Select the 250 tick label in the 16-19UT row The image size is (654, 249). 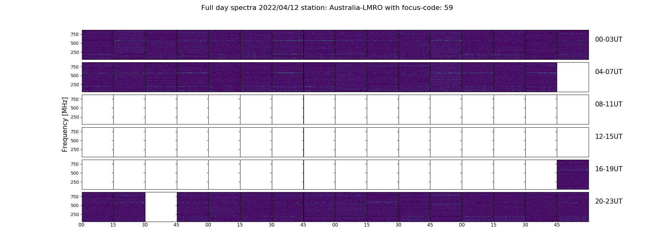pos(75,182)
